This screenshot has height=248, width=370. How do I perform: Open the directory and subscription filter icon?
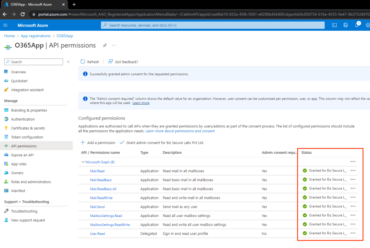[x=346, y=25]
